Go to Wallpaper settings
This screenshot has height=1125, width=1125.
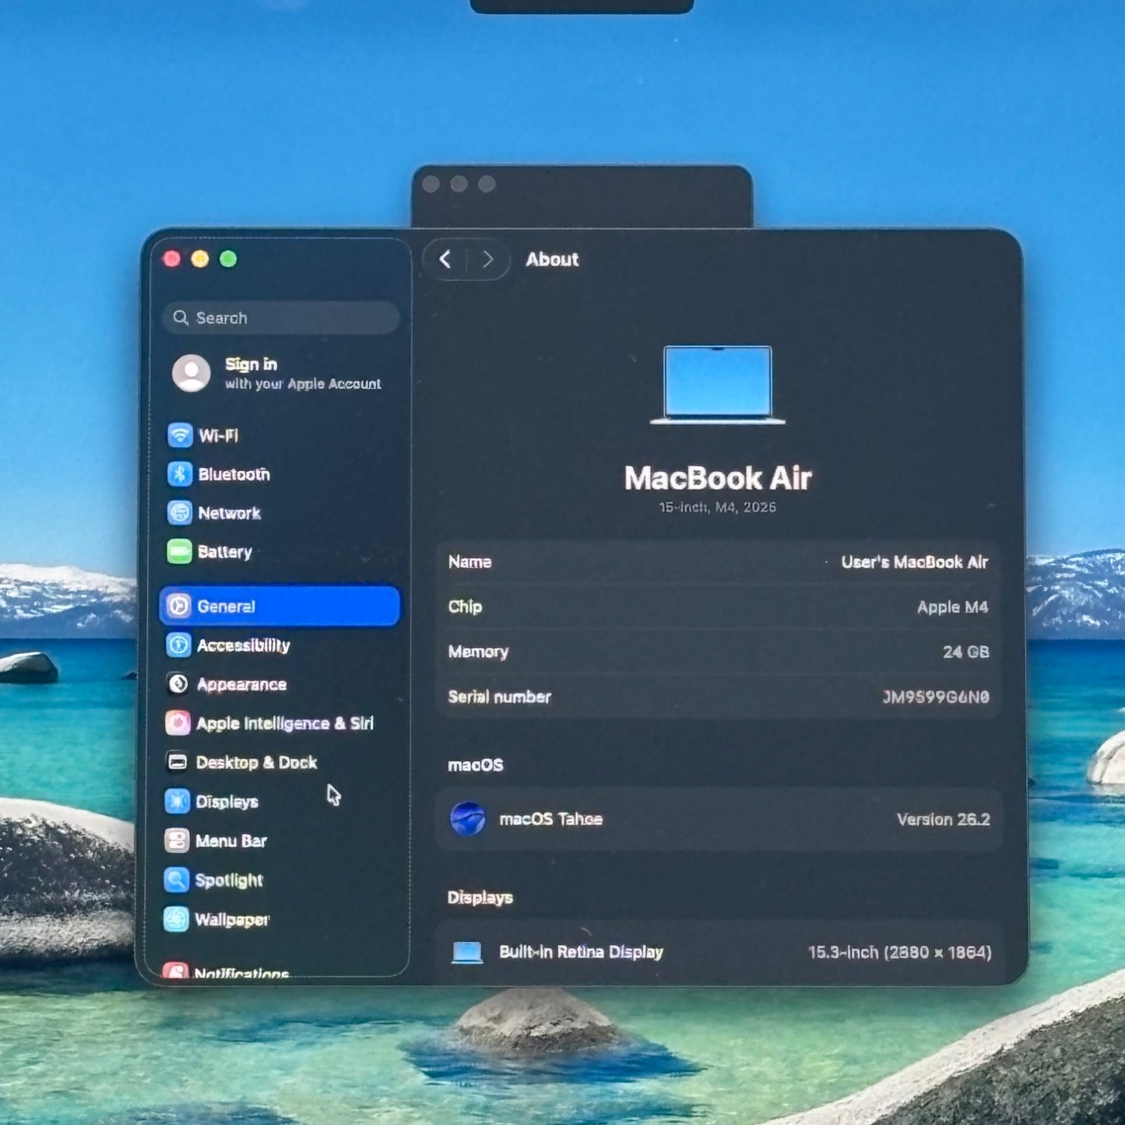(x=230, y=919)
